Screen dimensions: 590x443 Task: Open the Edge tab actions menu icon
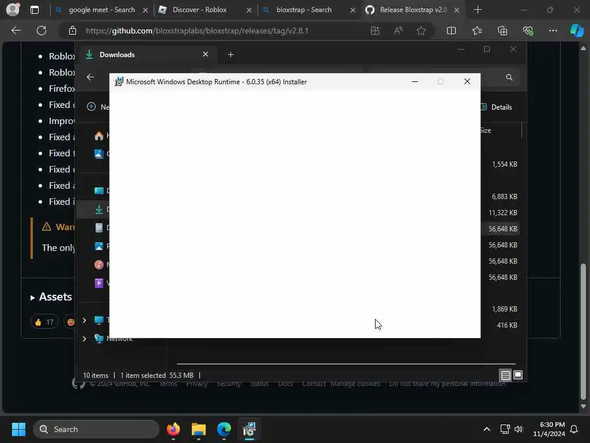34,10
